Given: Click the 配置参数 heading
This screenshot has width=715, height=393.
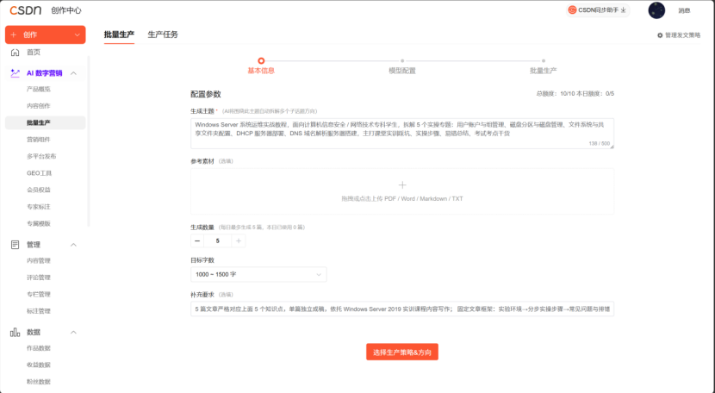Looking at the screenshot, I should pyautogui.click(x=206, y=94).
